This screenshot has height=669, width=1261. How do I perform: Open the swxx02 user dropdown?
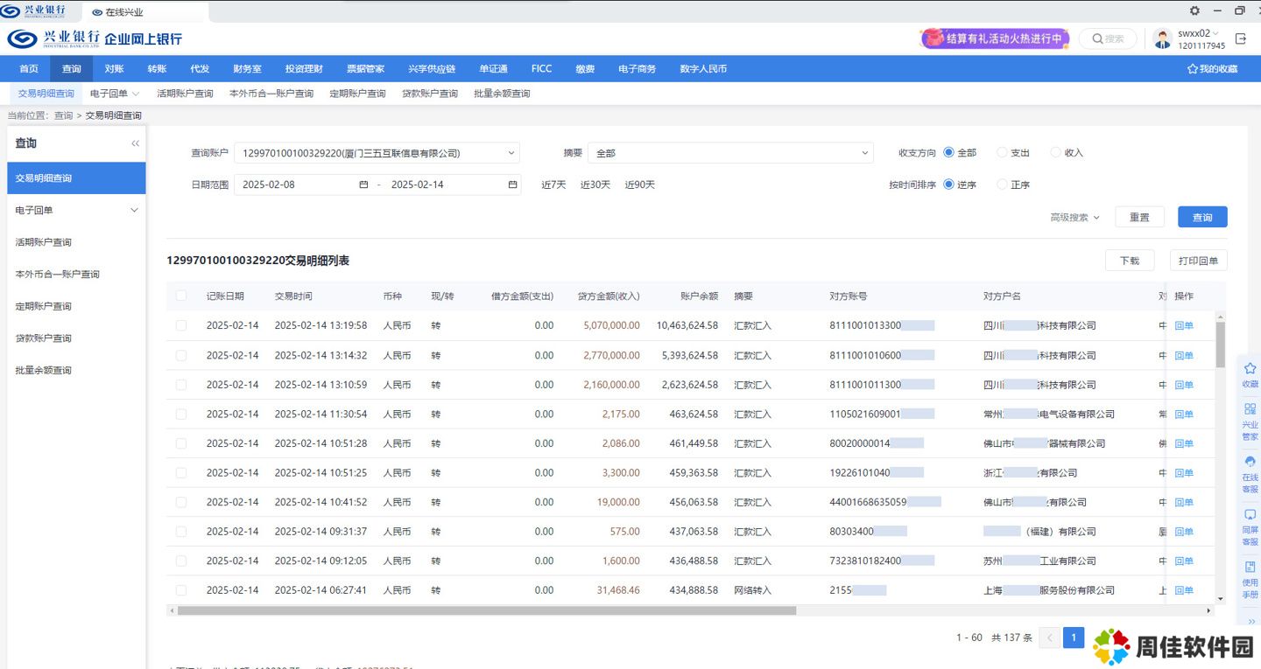(1199, 33)
